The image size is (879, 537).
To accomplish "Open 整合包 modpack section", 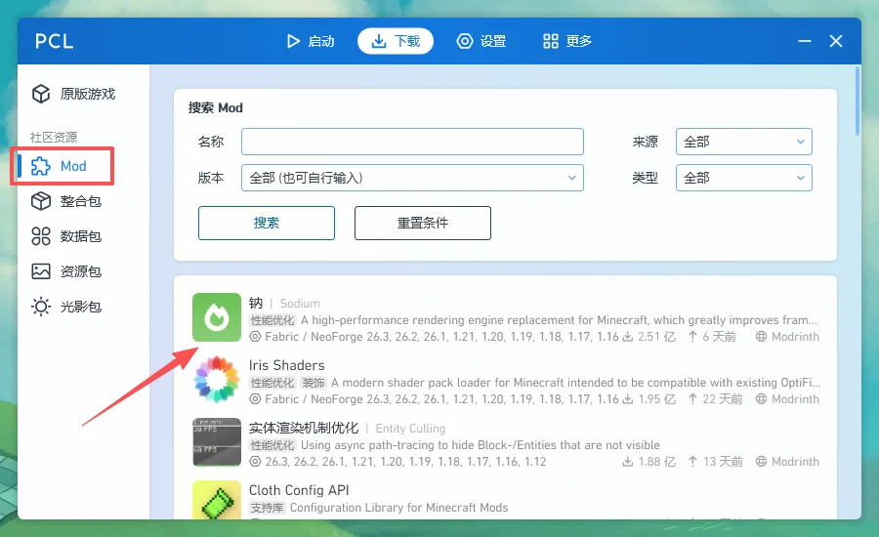I will (84, 201).
